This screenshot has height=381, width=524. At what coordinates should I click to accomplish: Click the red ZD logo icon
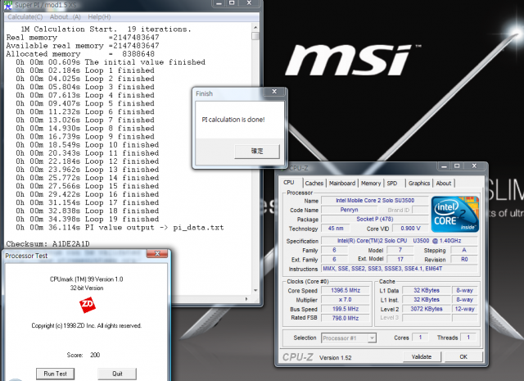pos(88,304)
